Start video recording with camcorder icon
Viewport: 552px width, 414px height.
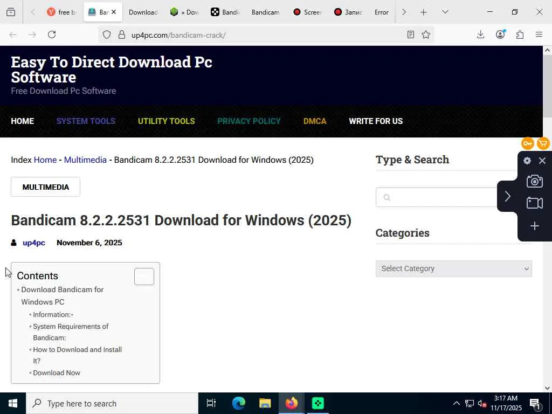534,203
